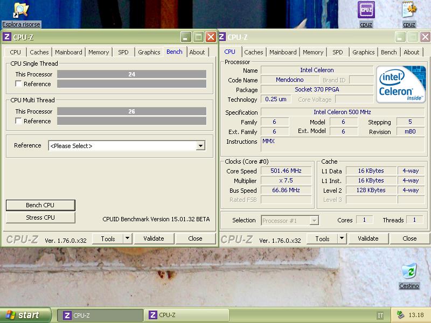Expand the Tools arrow in CPU window
This screenshot has height=323, width=431.
click(x=342, y=238)
